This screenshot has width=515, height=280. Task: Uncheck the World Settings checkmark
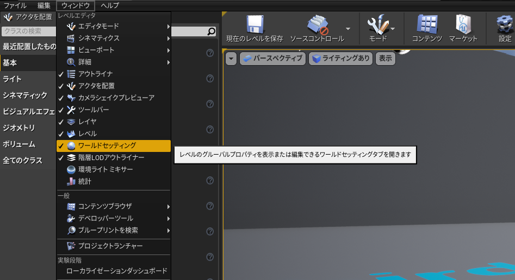[x=61, y=146]
